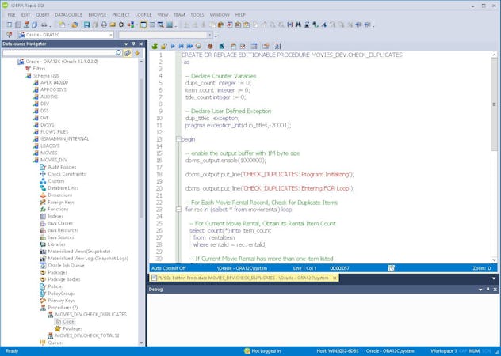Open the FILE menu

[12, 15]
